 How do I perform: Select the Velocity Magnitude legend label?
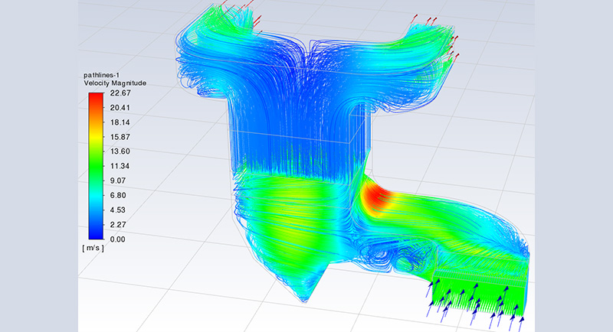click(x=115, y=83)
